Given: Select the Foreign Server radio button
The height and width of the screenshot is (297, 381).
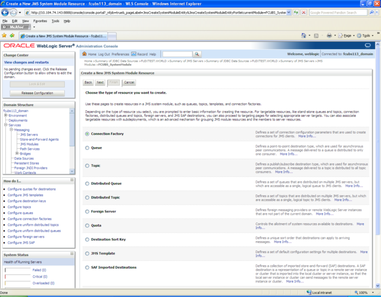Looking at the screenshot, I should tap(87, 212).
